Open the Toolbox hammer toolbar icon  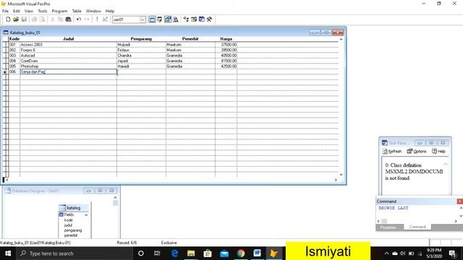click(209, 19)
